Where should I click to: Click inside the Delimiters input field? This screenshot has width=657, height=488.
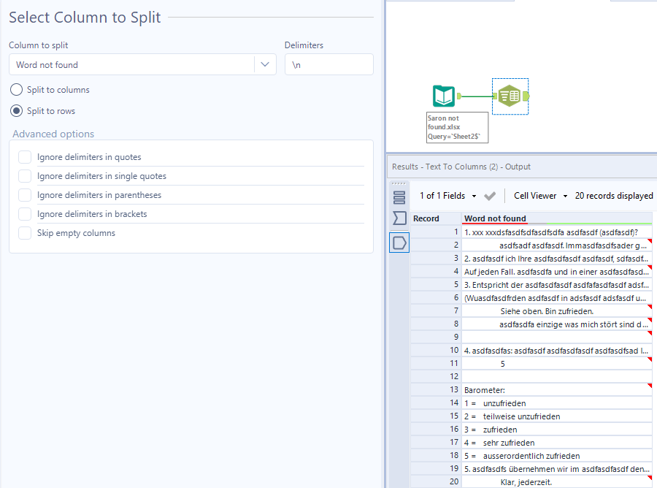(x=328, y=64)
